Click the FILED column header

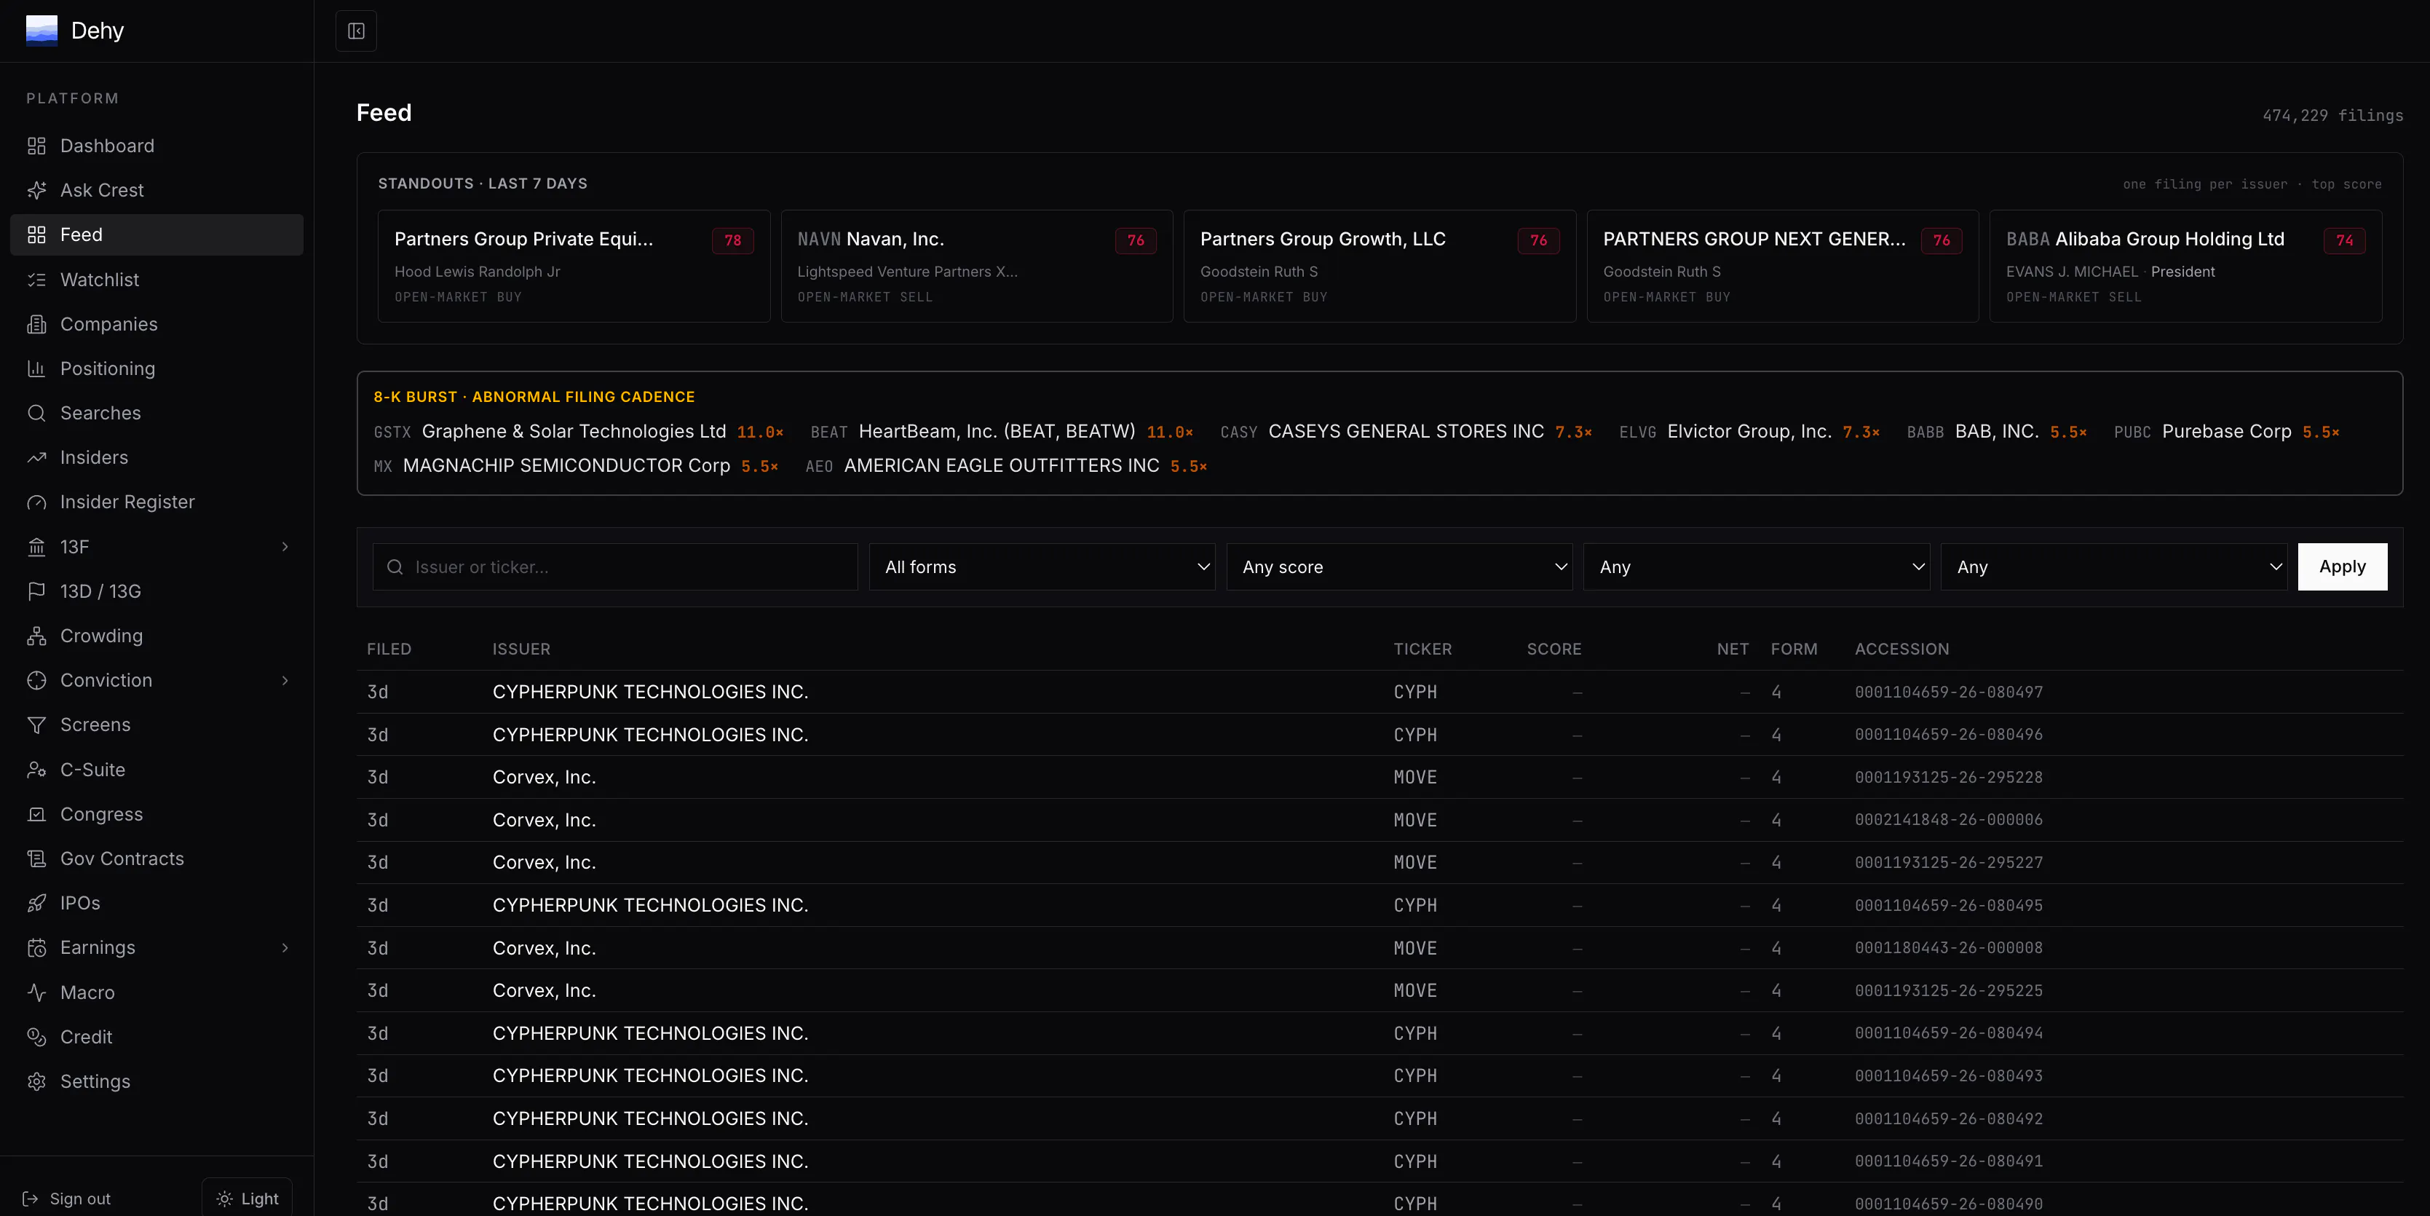point(389,649)
